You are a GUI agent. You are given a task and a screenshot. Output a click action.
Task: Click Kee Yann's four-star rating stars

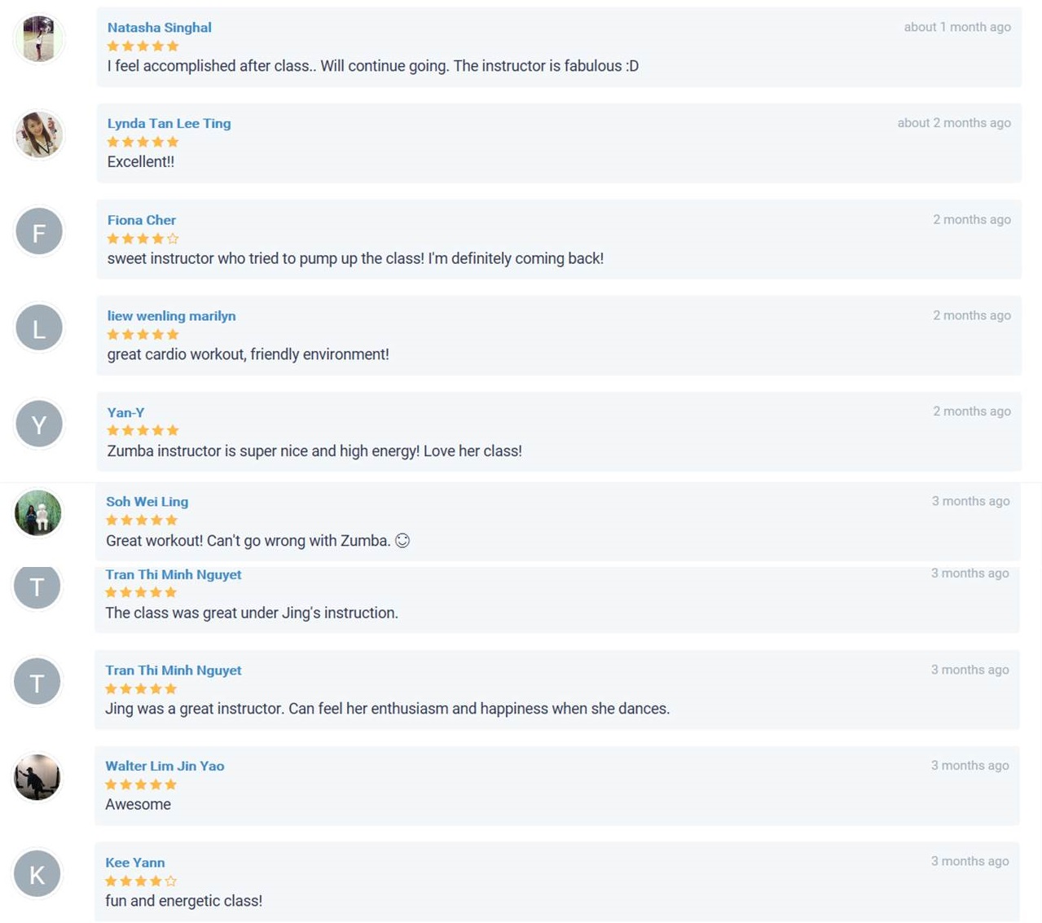pyautogui.click(x=141, y=881)
